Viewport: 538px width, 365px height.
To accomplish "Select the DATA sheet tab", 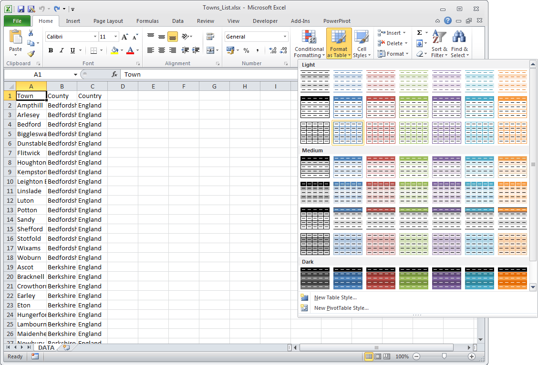I will [46, 347].
